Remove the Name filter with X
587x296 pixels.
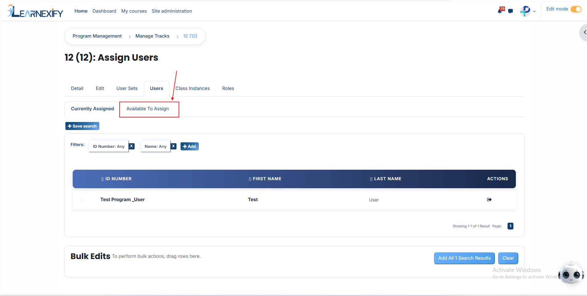[173, 146]
